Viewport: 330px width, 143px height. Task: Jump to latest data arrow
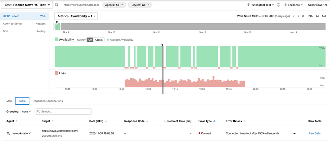[303, 16]
